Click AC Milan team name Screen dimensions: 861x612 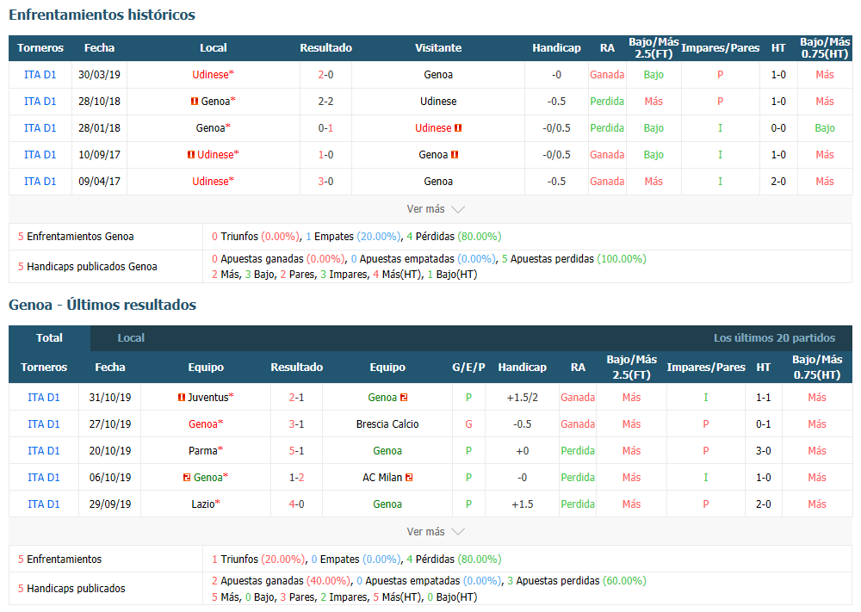pyautogui.click(x=383, y=478)
